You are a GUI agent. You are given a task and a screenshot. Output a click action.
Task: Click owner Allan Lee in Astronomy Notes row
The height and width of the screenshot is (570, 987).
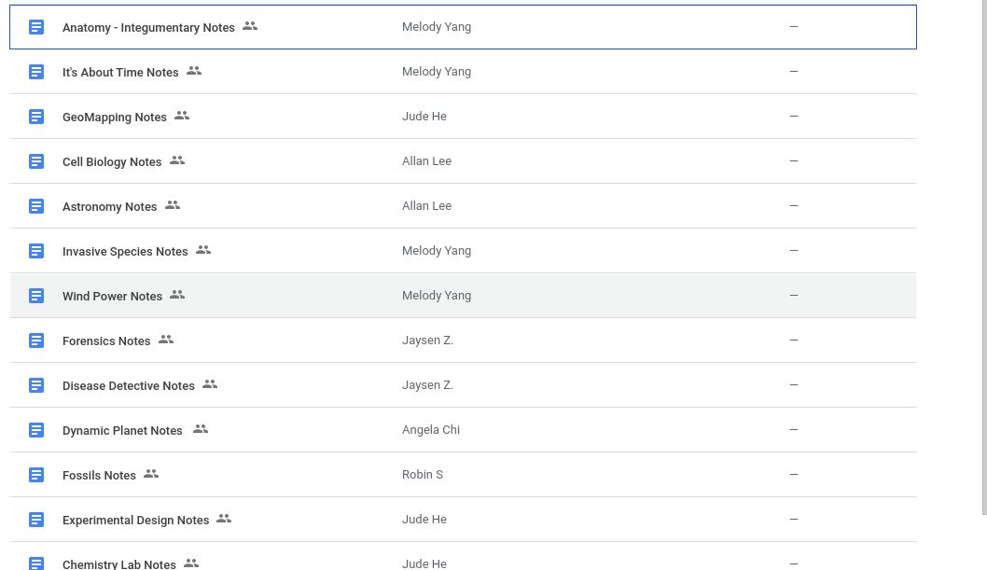pos(426,206)
